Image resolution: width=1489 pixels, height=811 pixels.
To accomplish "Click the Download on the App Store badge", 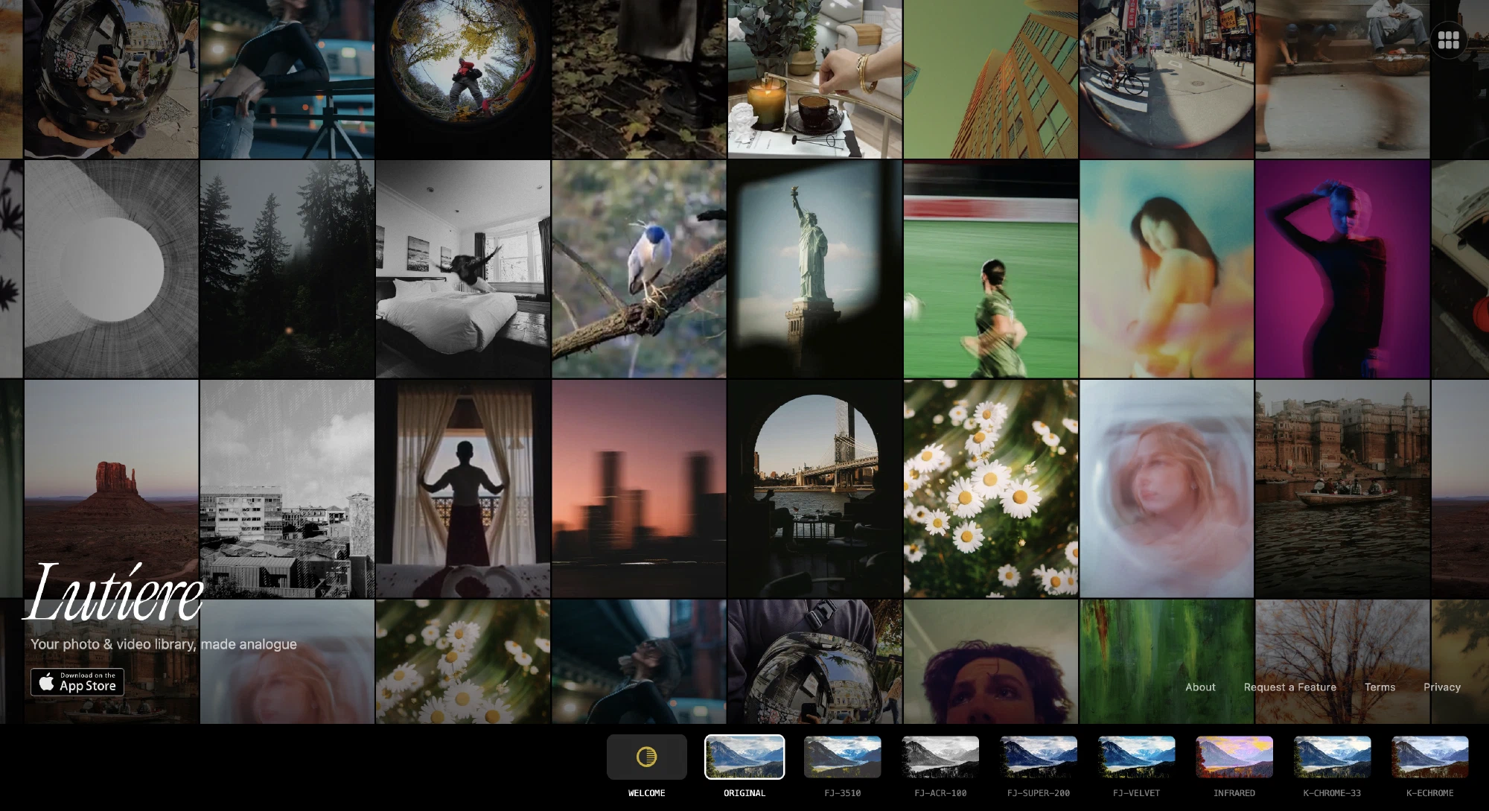I will click(x=77, y=682).
